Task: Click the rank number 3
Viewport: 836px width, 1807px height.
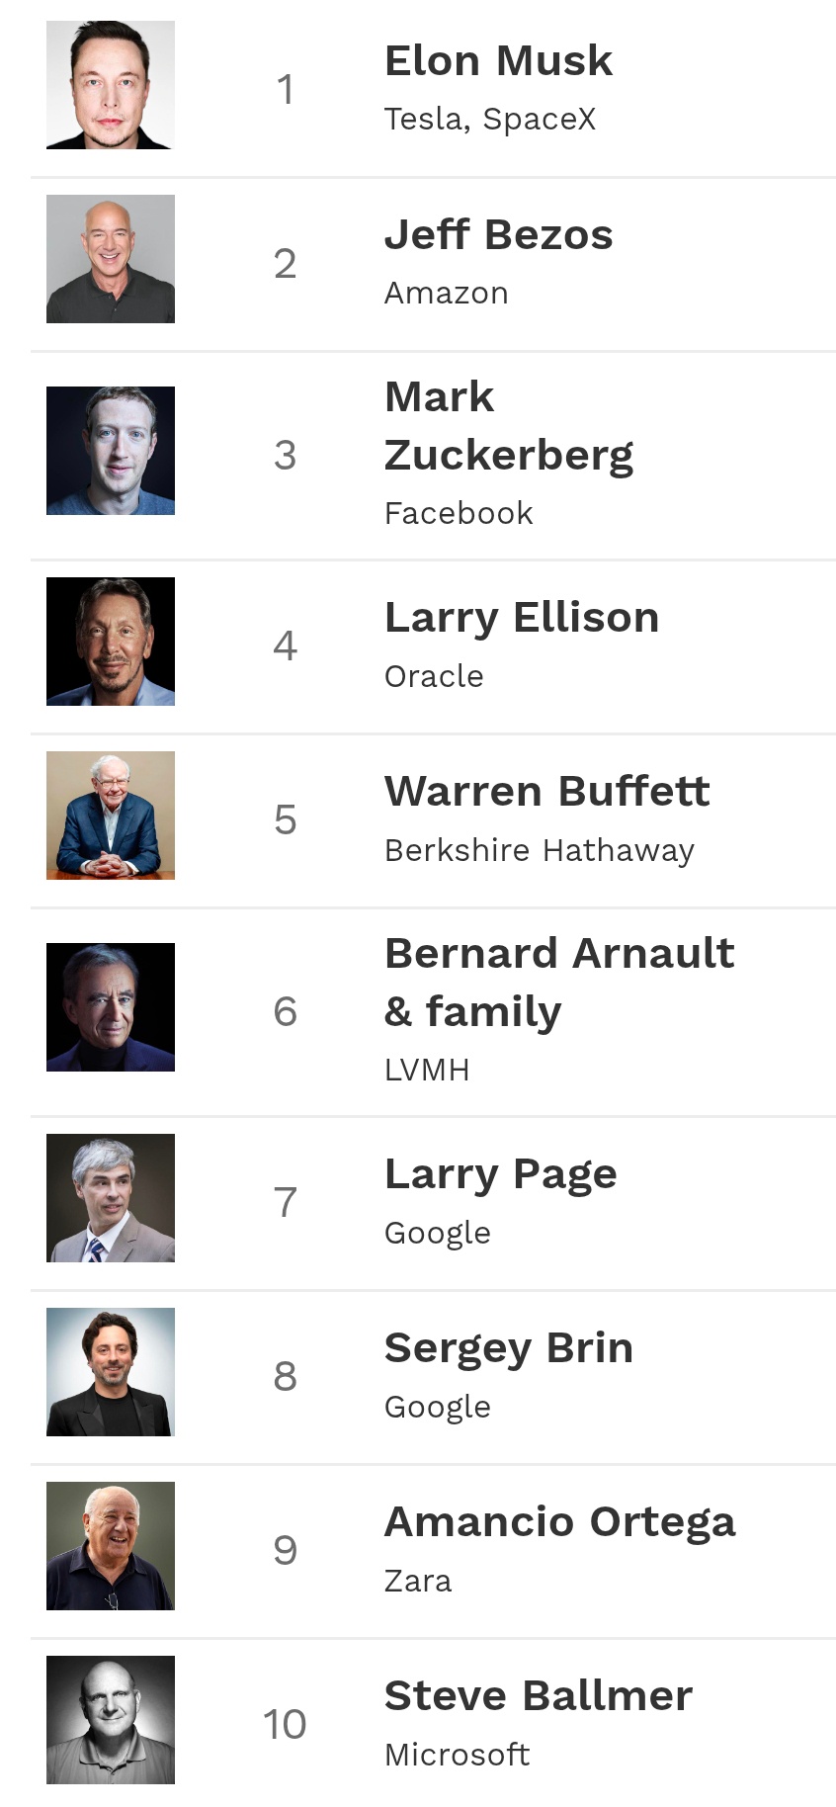Action: [285, 456]
